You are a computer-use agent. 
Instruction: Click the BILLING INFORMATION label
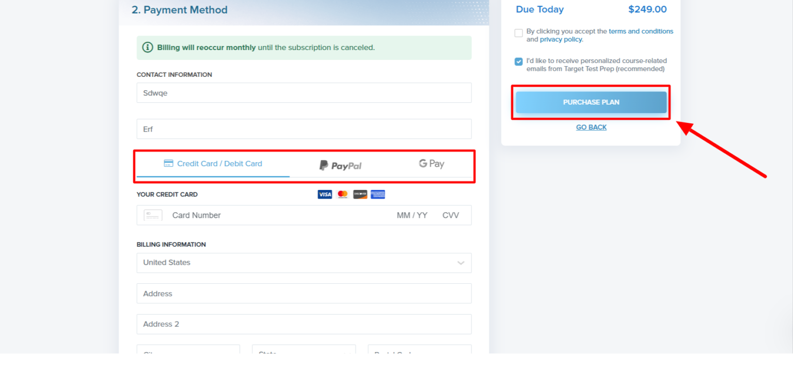click(x=171, y=245)
